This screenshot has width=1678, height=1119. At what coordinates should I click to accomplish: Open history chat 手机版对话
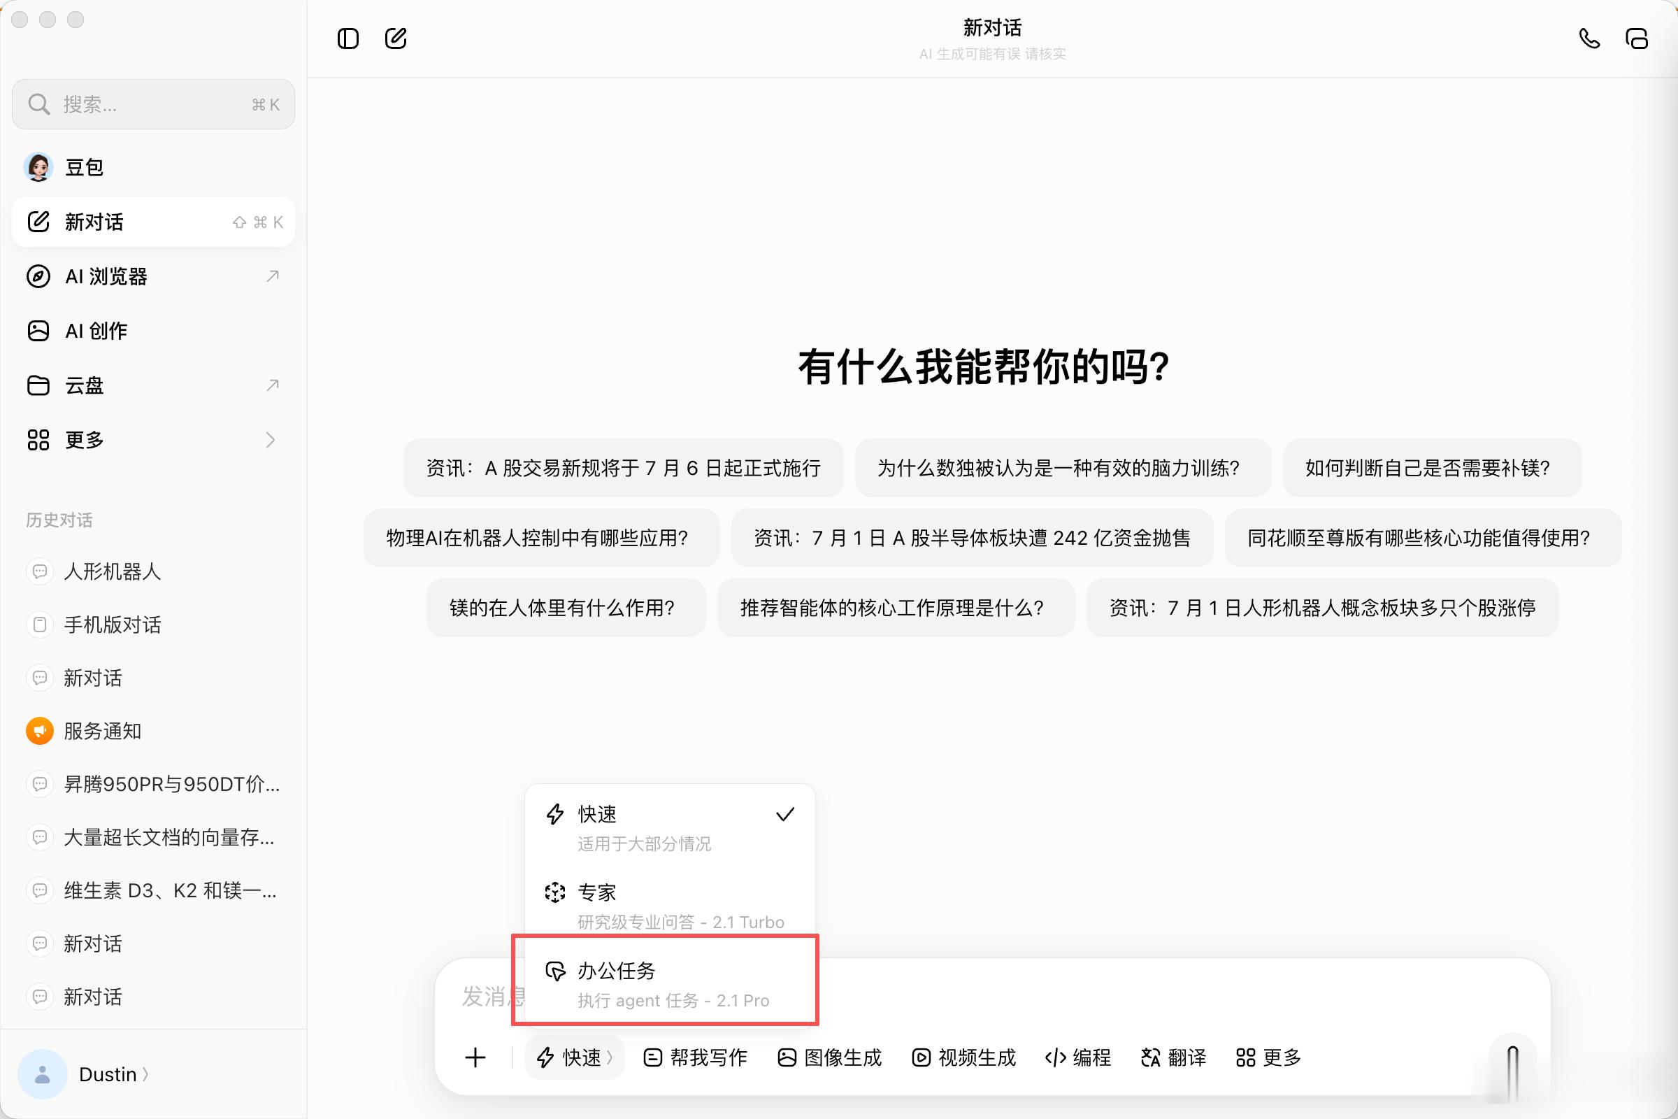[153, 625]
